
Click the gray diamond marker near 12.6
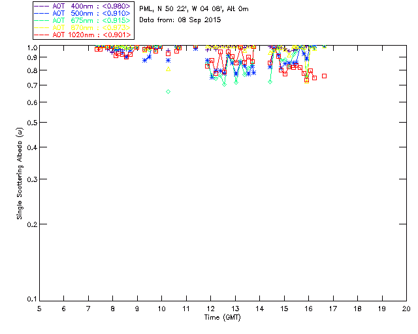(x=224, y=84)
